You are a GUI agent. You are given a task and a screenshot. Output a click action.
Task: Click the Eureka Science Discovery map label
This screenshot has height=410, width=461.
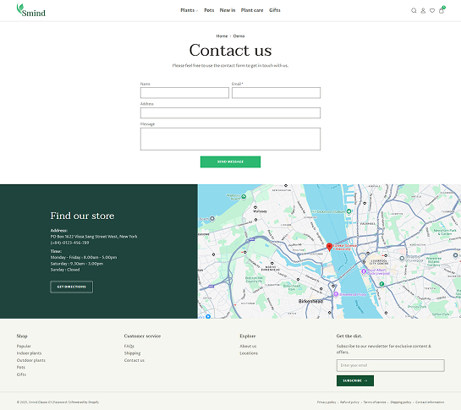(345, 247)
